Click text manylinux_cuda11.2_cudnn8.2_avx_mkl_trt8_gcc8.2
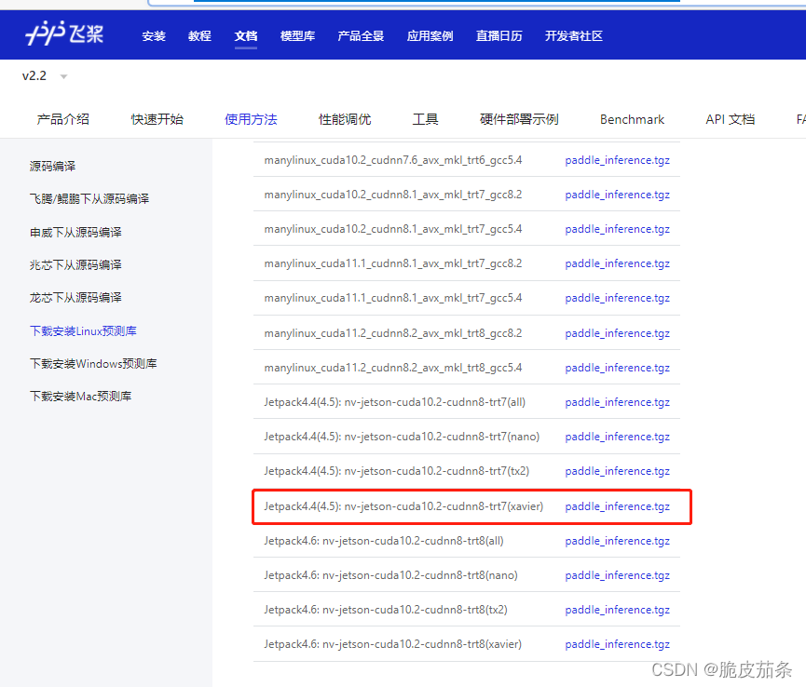This screenshot has height=687, width=806. tap(393, 333)
